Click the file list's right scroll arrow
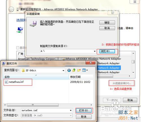 tap(91, 105)
